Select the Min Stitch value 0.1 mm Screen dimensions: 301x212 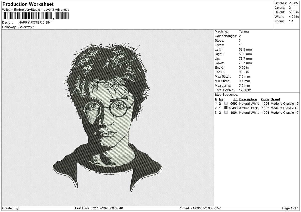click(x=244, y=81)
